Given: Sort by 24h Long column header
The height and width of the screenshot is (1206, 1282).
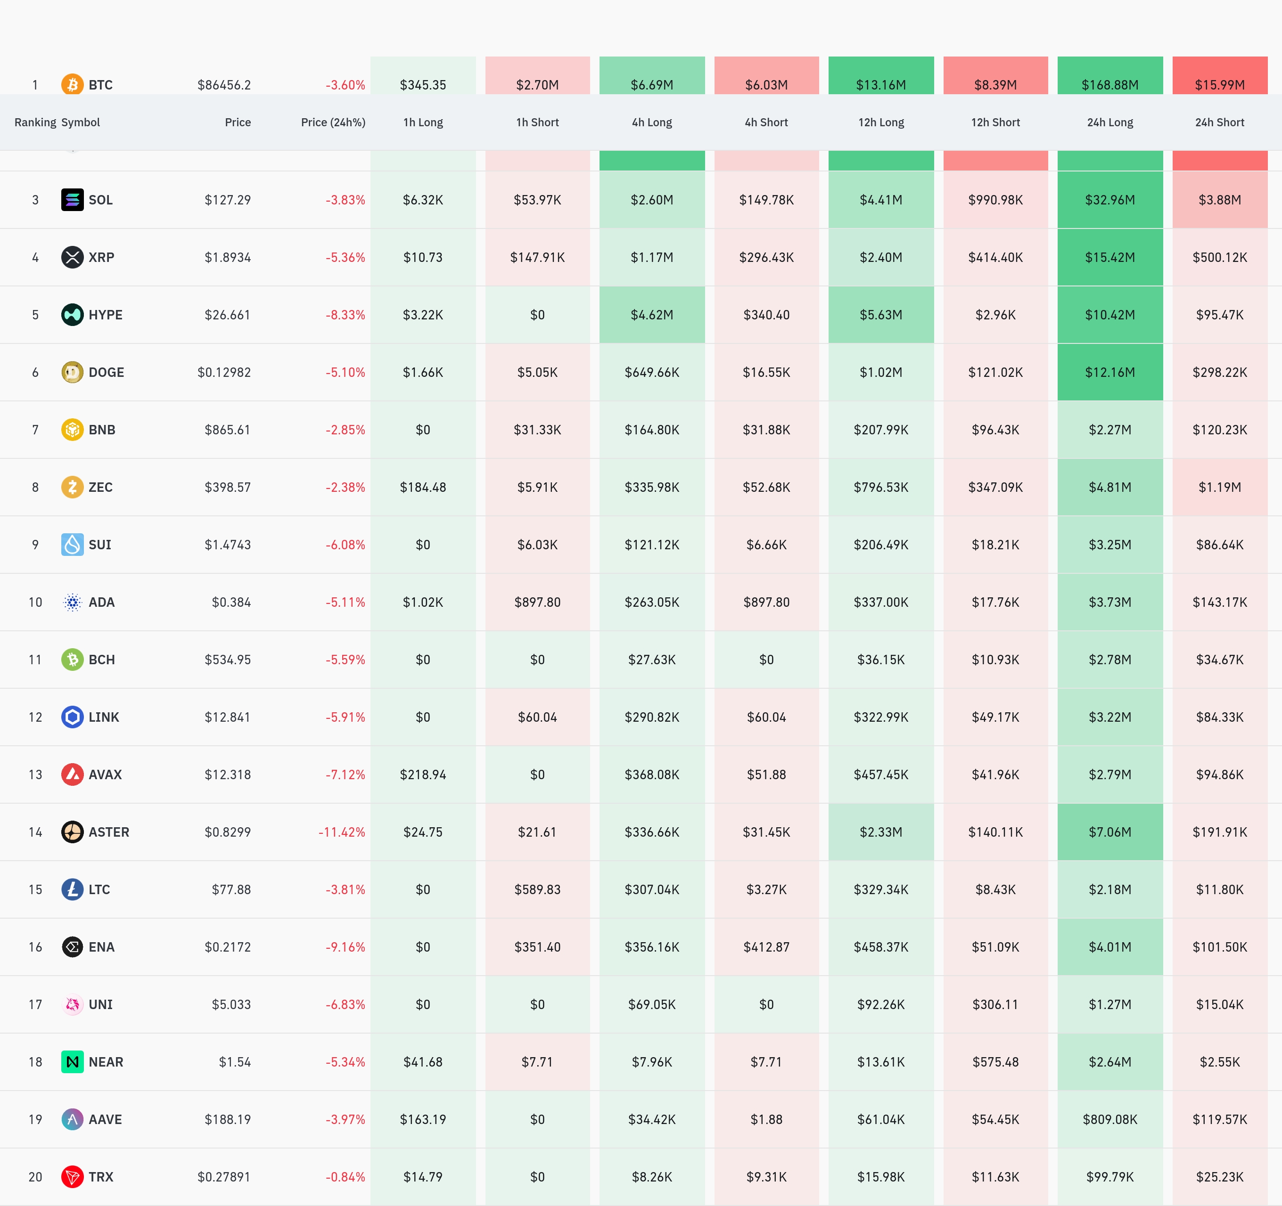Looking at the screenshot, I should 1109,122.
